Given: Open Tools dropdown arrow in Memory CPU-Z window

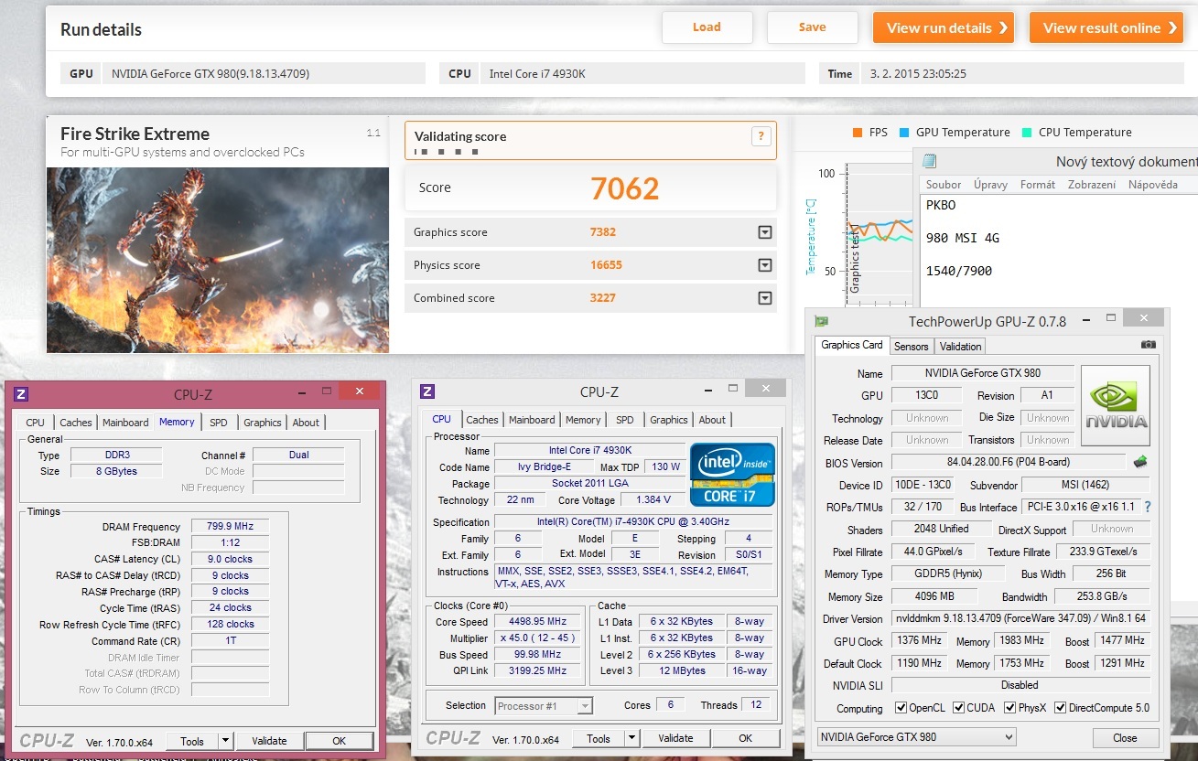Looking at the screenshot, I should tap(227, 741).
